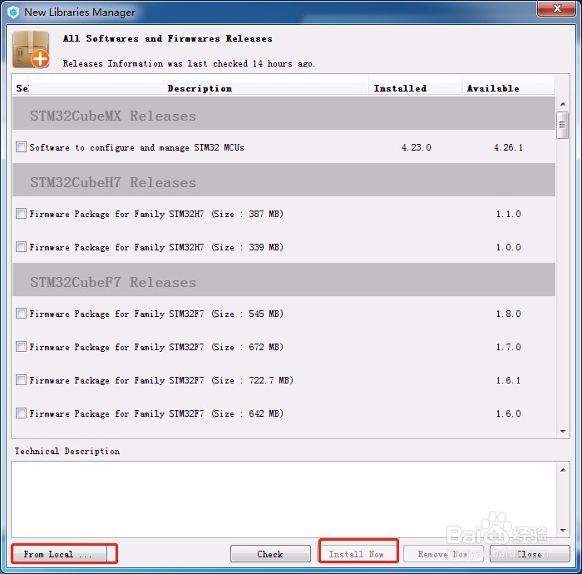Select row text 'STM32F7 (Size : 642 MB)'

(x=226, y=413)
